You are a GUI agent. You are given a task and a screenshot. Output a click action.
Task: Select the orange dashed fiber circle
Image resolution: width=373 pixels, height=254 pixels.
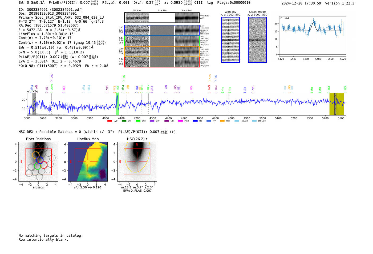pyautogui.click(x=36, y=155)
